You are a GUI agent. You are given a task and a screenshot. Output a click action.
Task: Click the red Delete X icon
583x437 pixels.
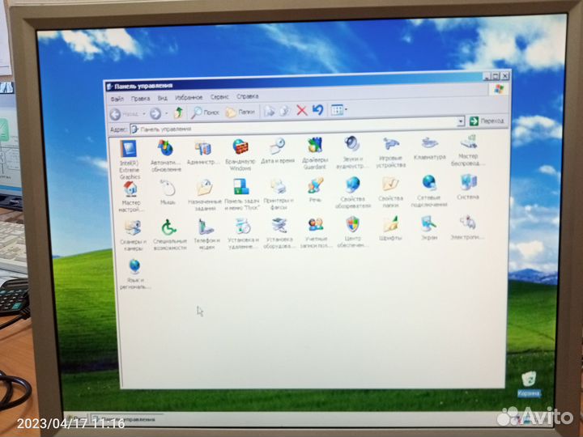pos(302,110)
